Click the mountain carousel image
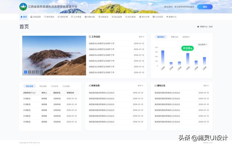232x145 pixels. coord(54,55)
